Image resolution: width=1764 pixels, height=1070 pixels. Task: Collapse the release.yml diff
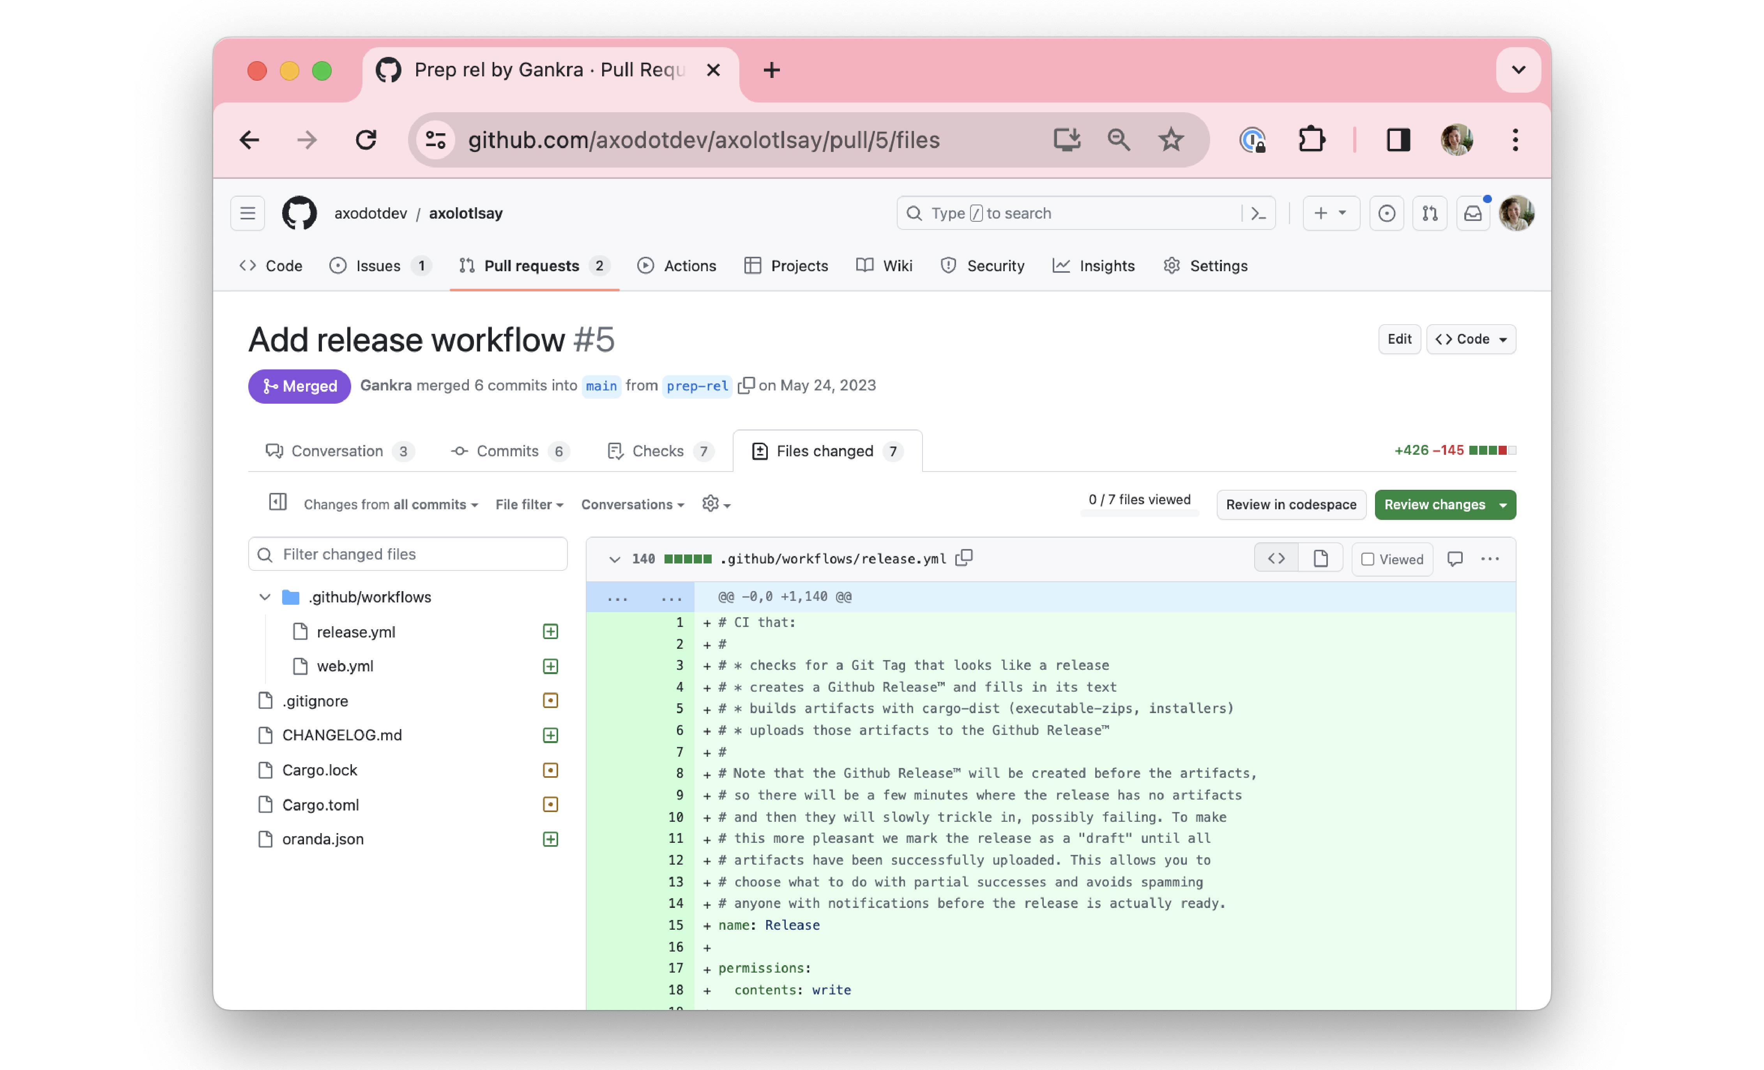point(614,559)
